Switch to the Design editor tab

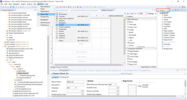53,67
